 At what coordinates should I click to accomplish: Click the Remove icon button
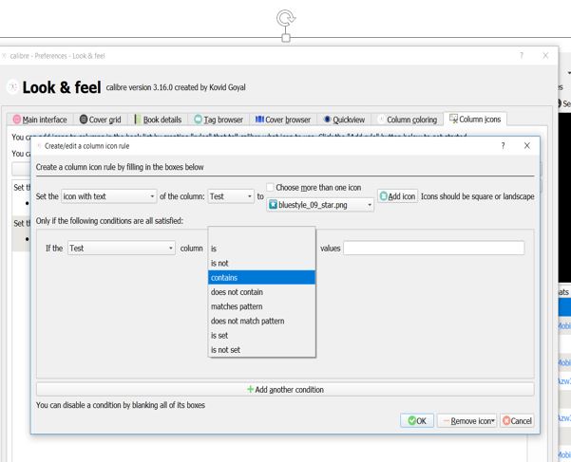pyautogui.click(x=466, y=421)
